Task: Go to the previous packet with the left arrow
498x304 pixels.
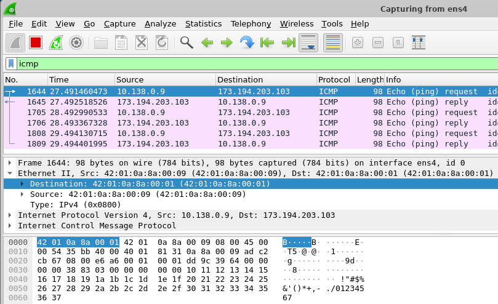Action: pyautogui.click(x=207, y=42)
